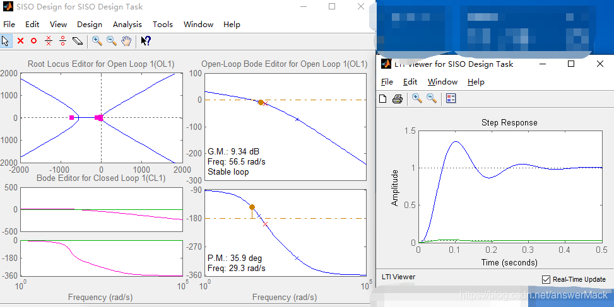Click the 'Step Response' plot title
The width and height of the screenshot is (614, 307).
pyautogui.click(x=509, y=123)
